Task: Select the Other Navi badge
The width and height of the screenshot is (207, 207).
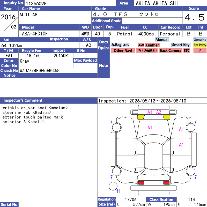Action: tap(123, 50)
